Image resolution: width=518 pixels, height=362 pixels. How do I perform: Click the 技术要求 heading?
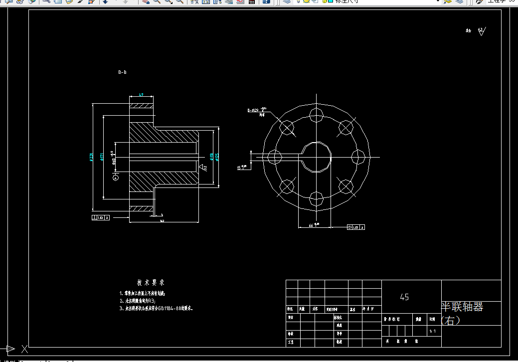pos(151,282)
